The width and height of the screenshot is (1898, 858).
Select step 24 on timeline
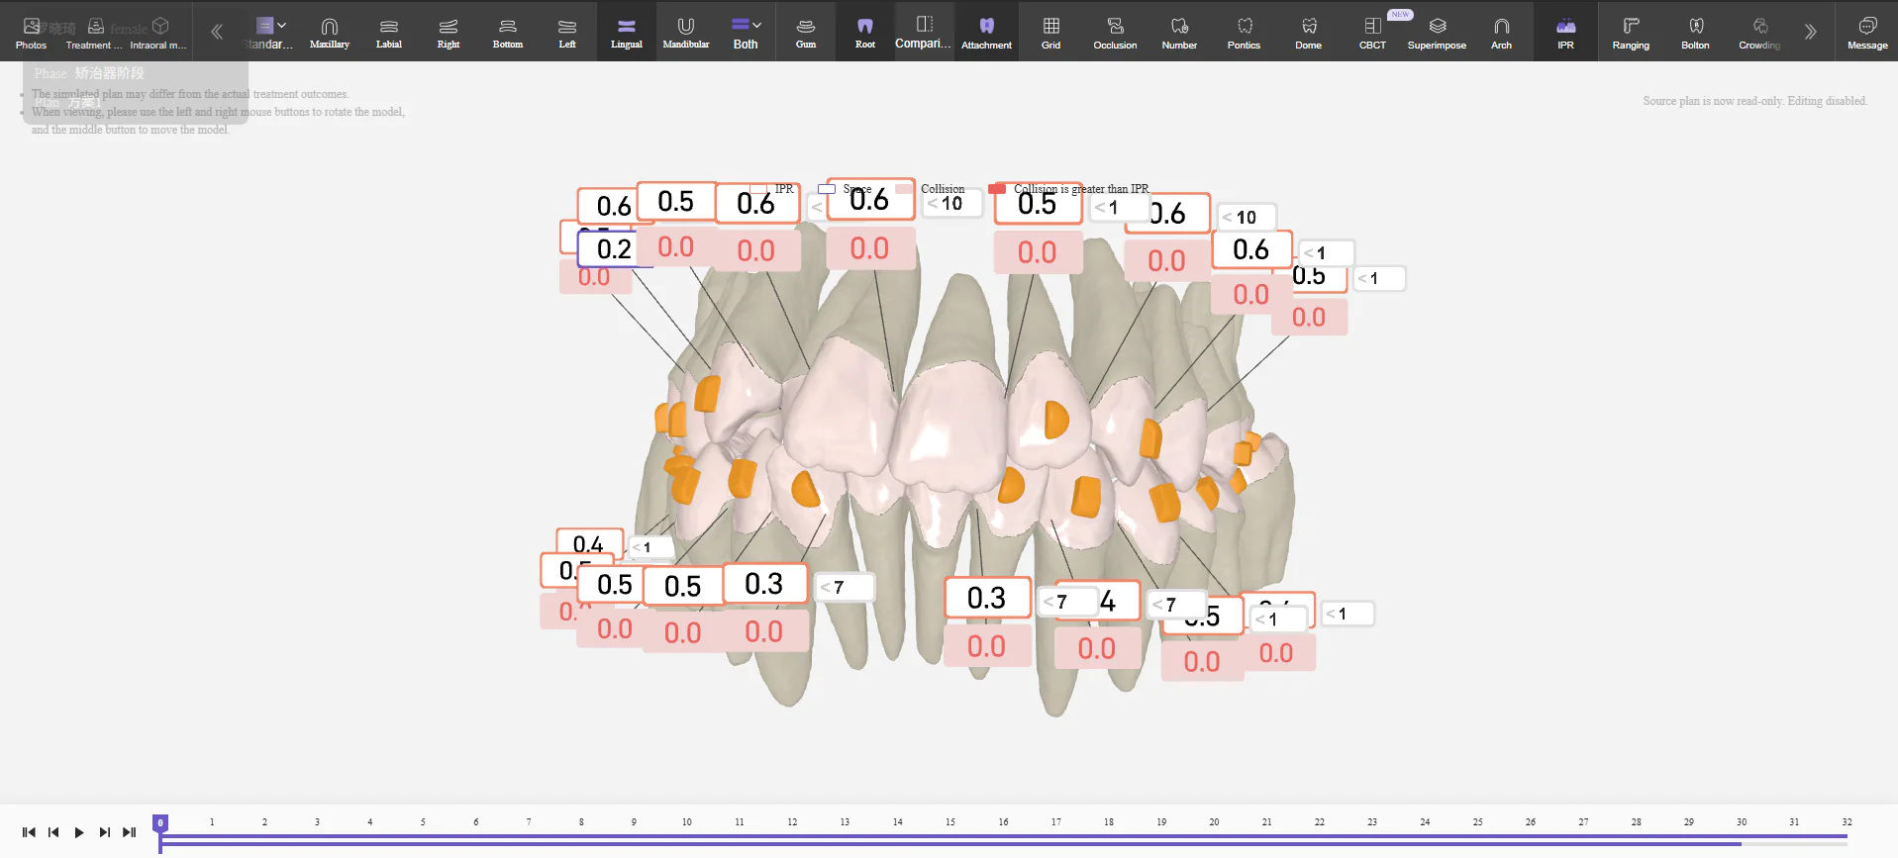click(x=1425, y=822)
